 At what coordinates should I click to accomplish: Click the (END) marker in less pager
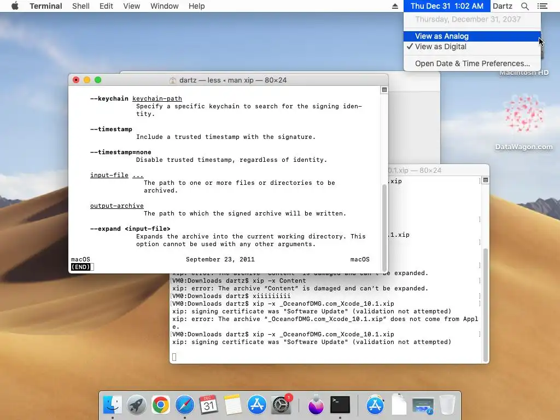coord(81,267)
